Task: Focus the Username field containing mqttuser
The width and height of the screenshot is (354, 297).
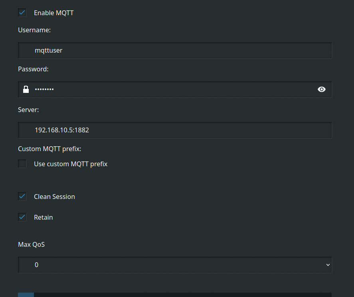Action: 175,51
